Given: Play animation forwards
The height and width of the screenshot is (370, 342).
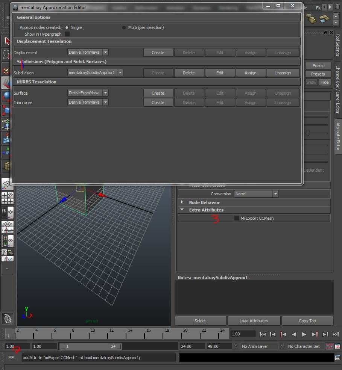Looking at the screenshot, I should tap(304, 334).
